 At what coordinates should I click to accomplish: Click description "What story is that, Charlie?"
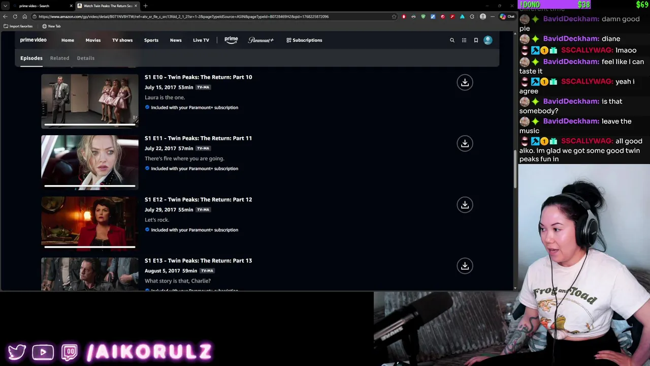(x=178, y=281)
